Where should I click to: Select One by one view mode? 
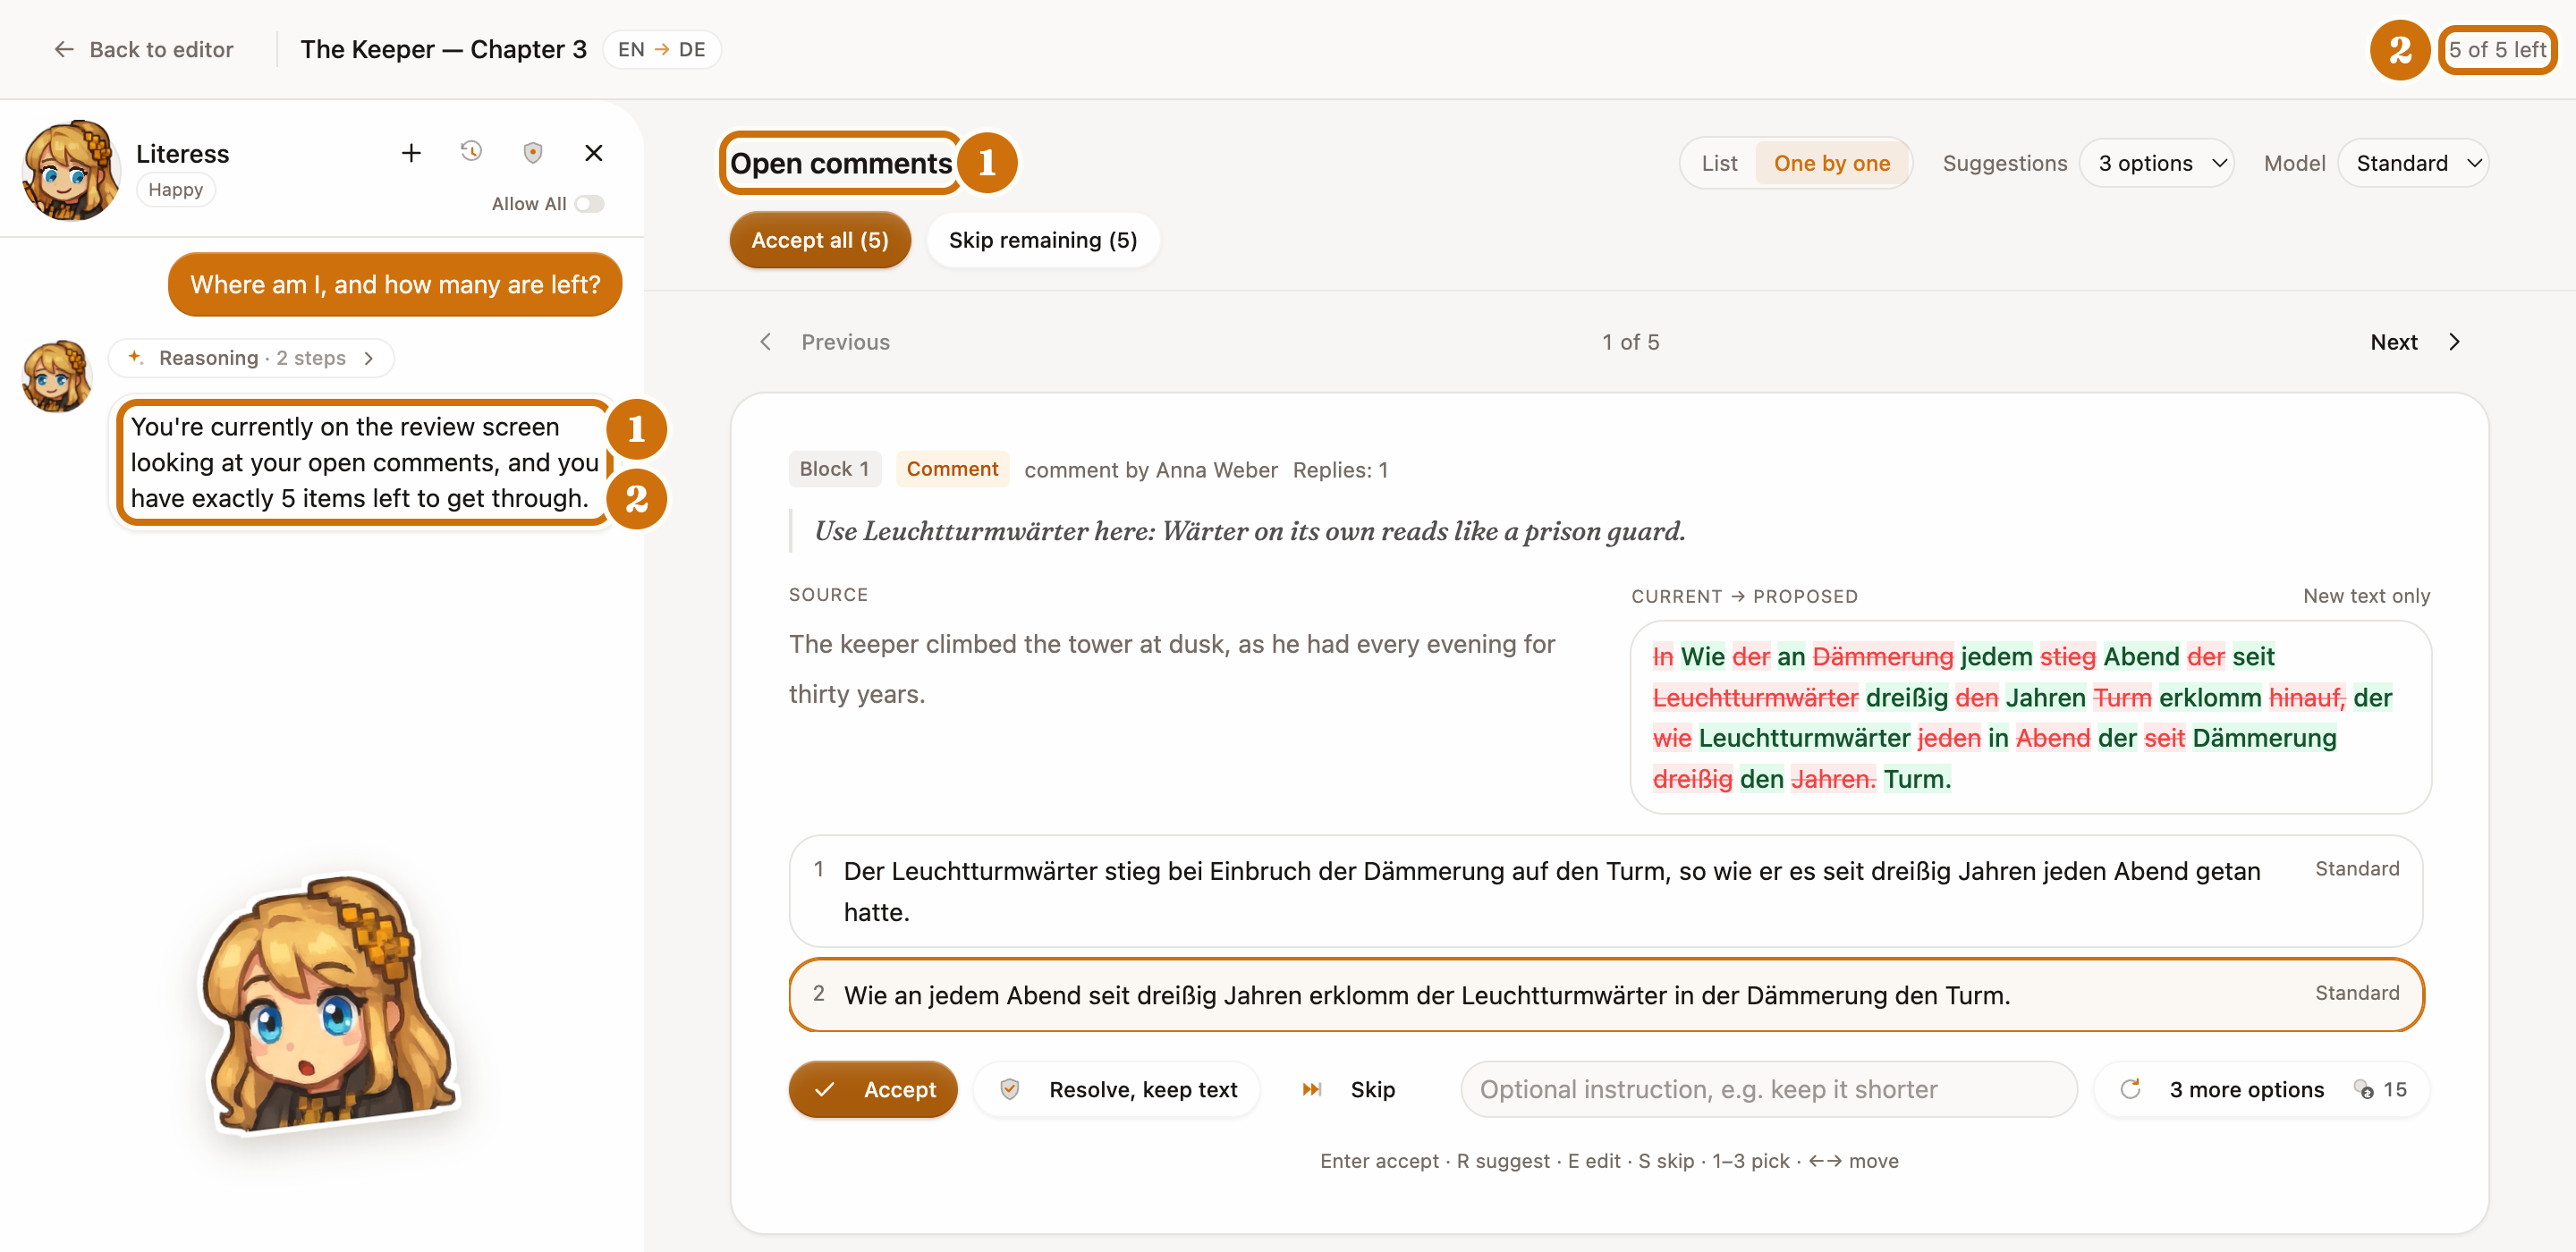(x=1831, y=163)
